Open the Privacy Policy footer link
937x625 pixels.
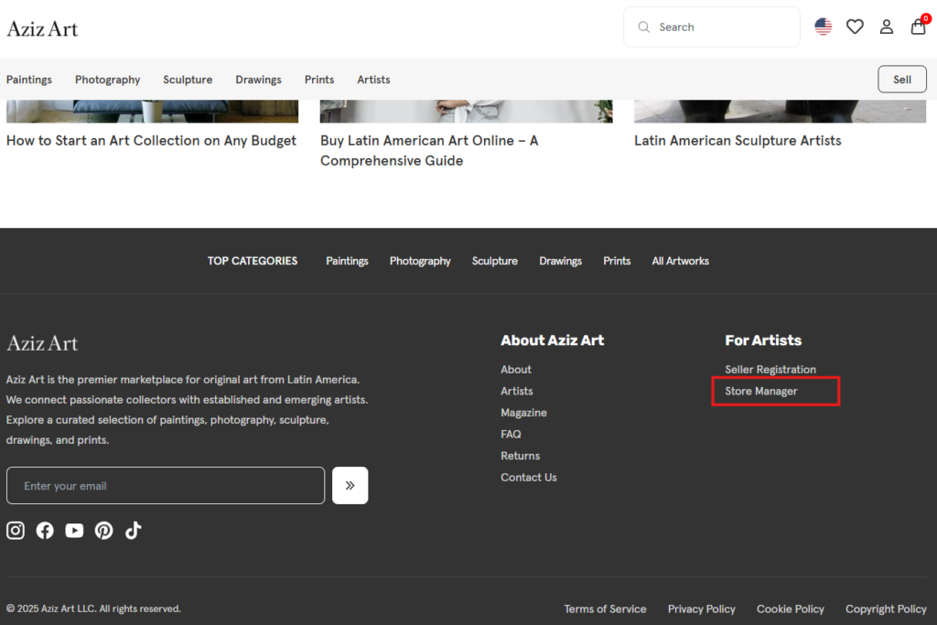(701, 609)
